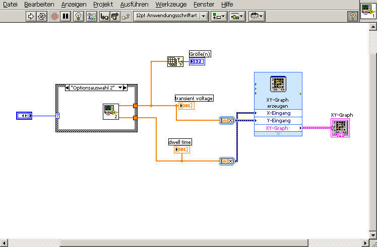This screenshot has height=247, width=377.
Task: Select the blue enum control terminal
Action: point(24,116)
